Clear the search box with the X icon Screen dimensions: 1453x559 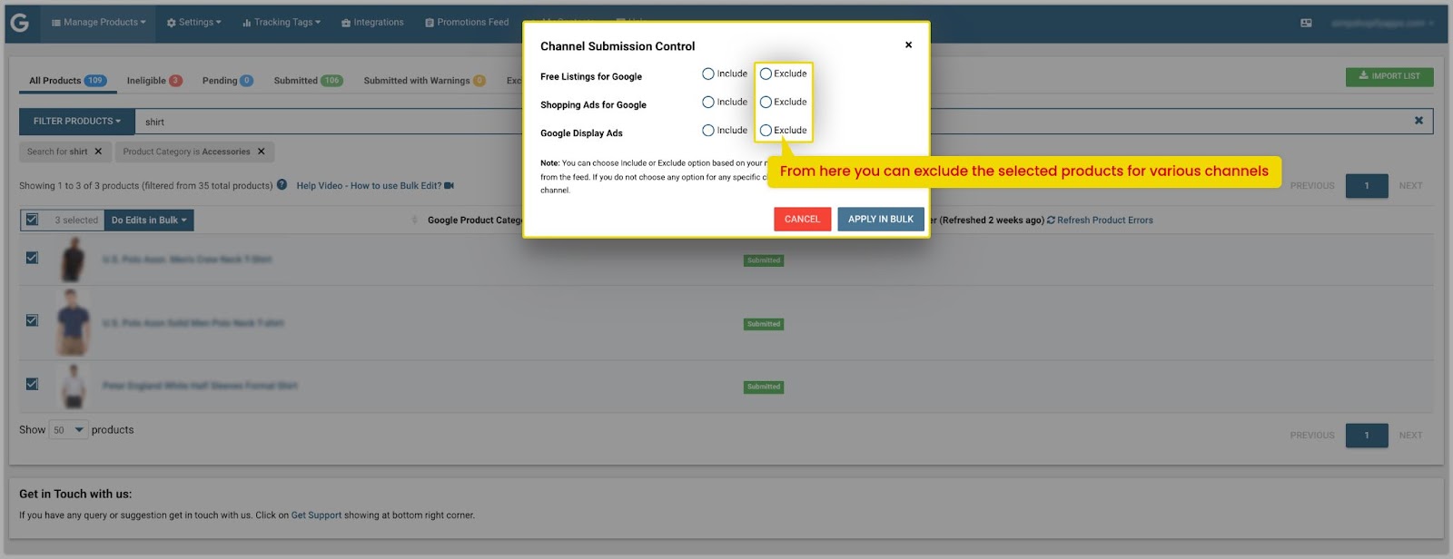1418,121
